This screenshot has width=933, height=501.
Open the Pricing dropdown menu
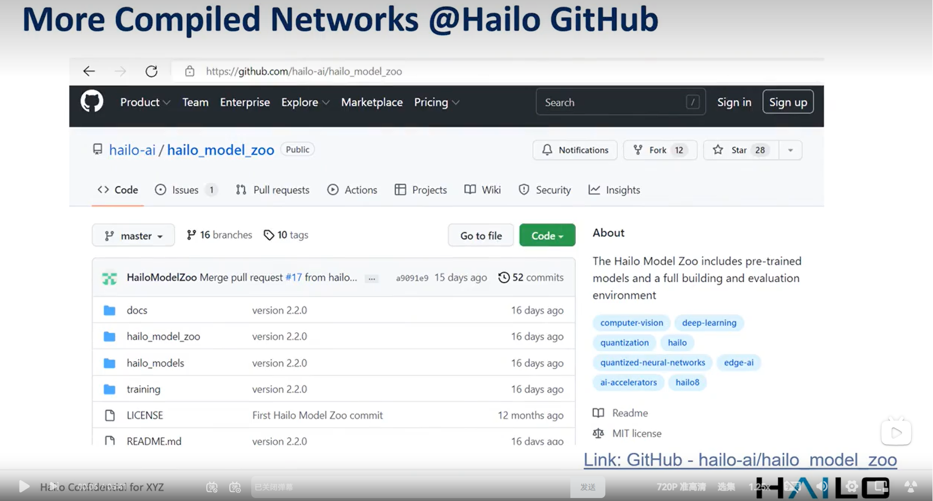pyautogui.click(x=437, y=102)
